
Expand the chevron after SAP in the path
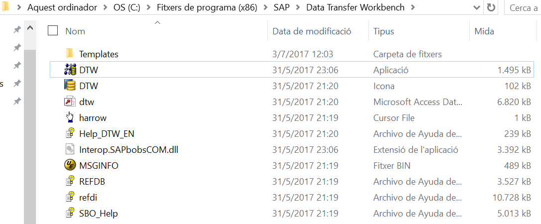298,7
